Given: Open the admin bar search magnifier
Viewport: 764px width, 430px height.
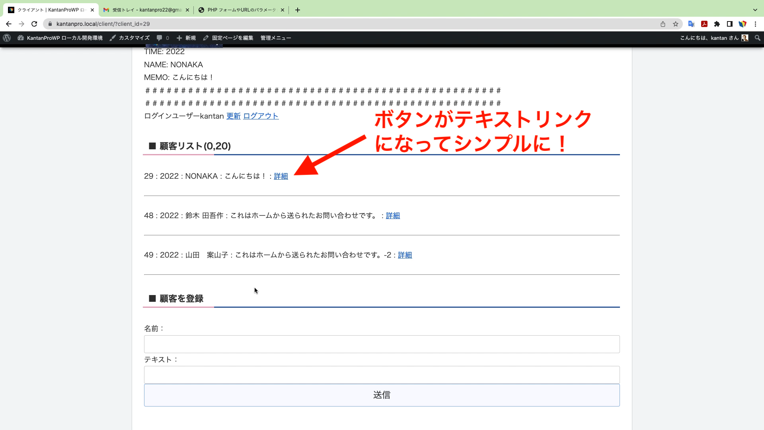Looking at the screenshot, I should coord(758,38).
